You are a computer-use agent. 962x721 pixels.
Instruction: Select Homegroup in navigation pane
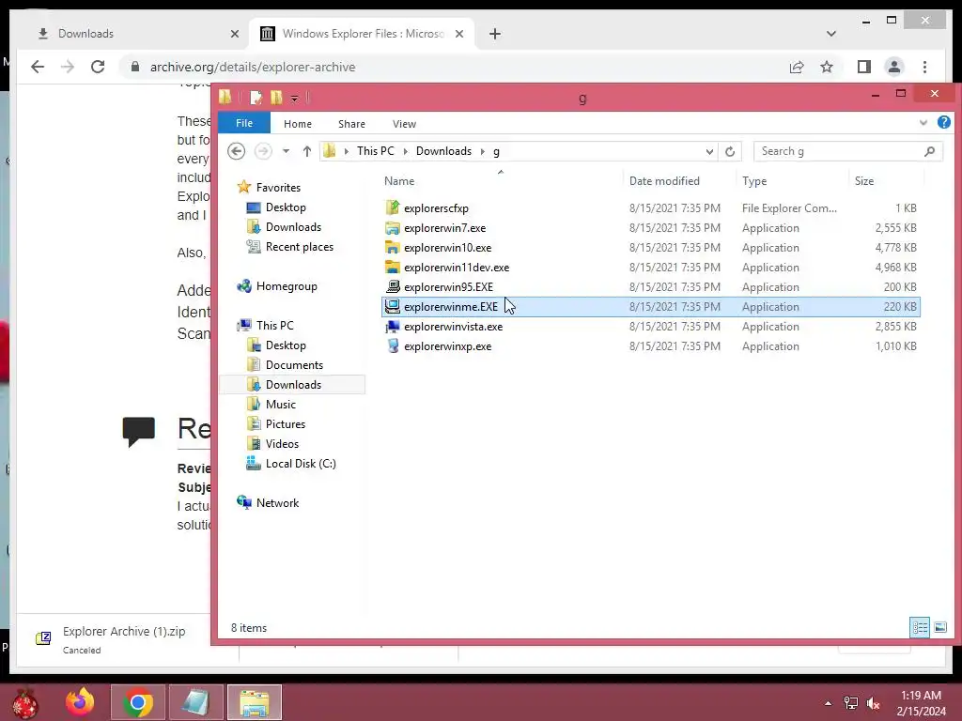(287, 286)
